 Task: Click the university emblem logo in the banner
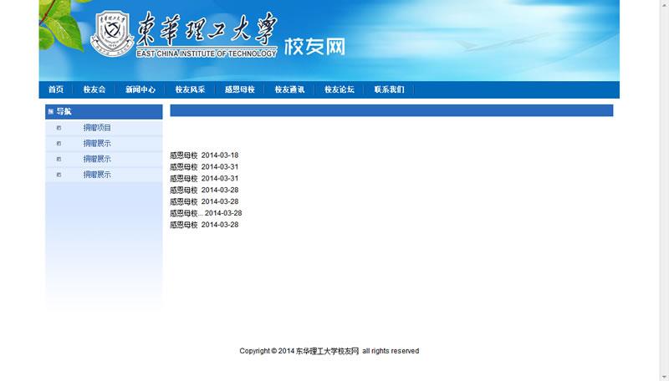112,34
